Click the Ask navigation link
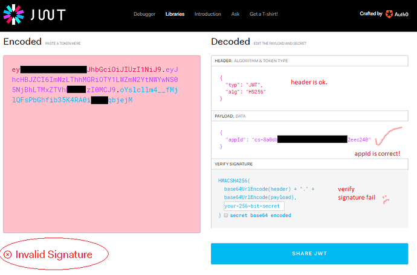417x275 pixels. pos(236,14)
